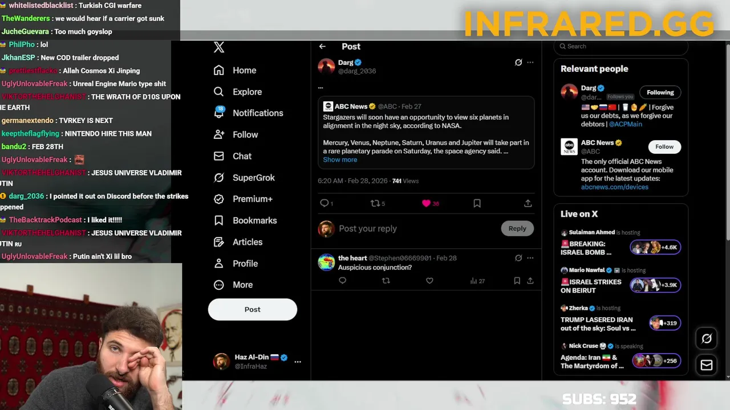
Task: Click the Grok icon on Darg's post
Action: [x=518, y=62]
